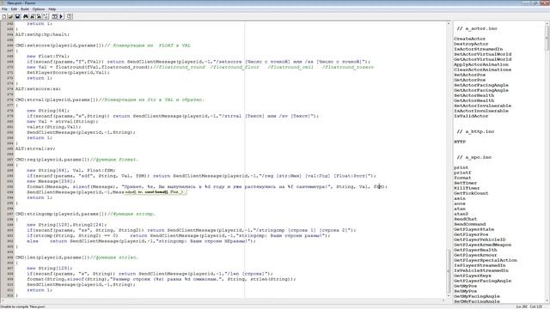Image resolution: width=550 pixels, height=309 pixels.
Task: Select KillTimer in the function list
Action: 467,188
